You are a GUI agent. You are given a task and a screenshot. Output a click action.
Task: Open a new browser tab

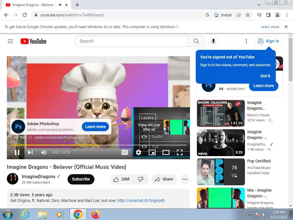[77, 5]
